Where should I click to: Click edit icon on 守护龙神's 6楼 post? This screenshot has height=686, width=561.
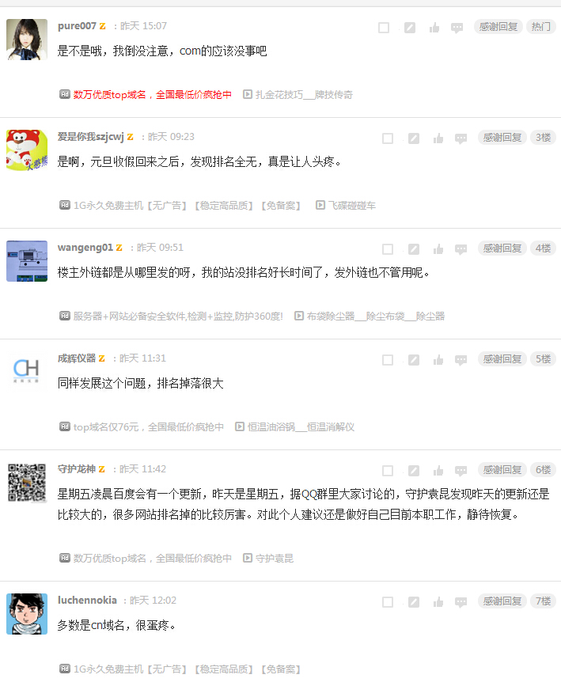tap(414, 471)
